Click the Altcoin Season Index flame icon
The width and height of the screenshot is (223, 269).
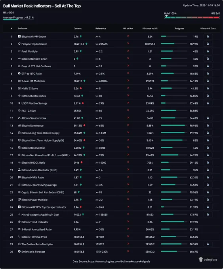[x=19, y=118]
